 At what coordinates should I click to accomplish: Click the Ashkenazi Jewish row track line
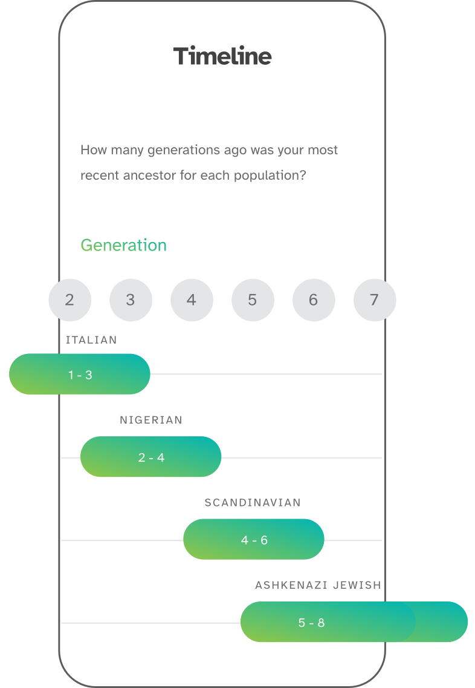[151, 622]
